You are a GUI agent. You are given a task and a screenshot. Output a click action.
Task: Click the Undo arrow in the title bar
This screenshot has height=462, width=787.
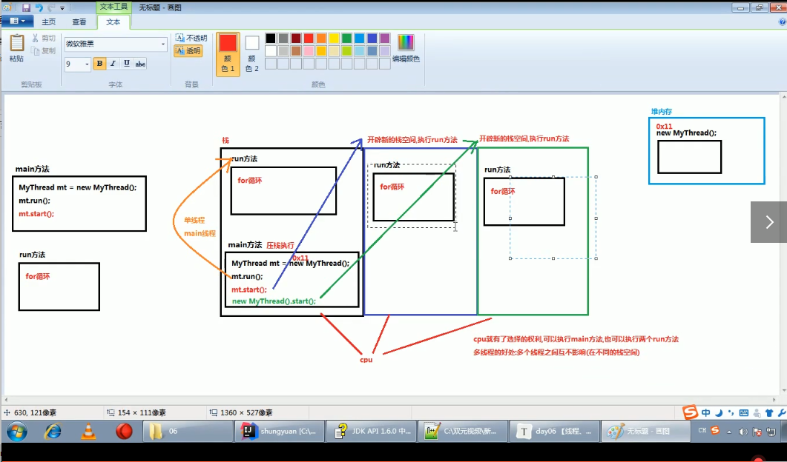click(x=39, y=7)
